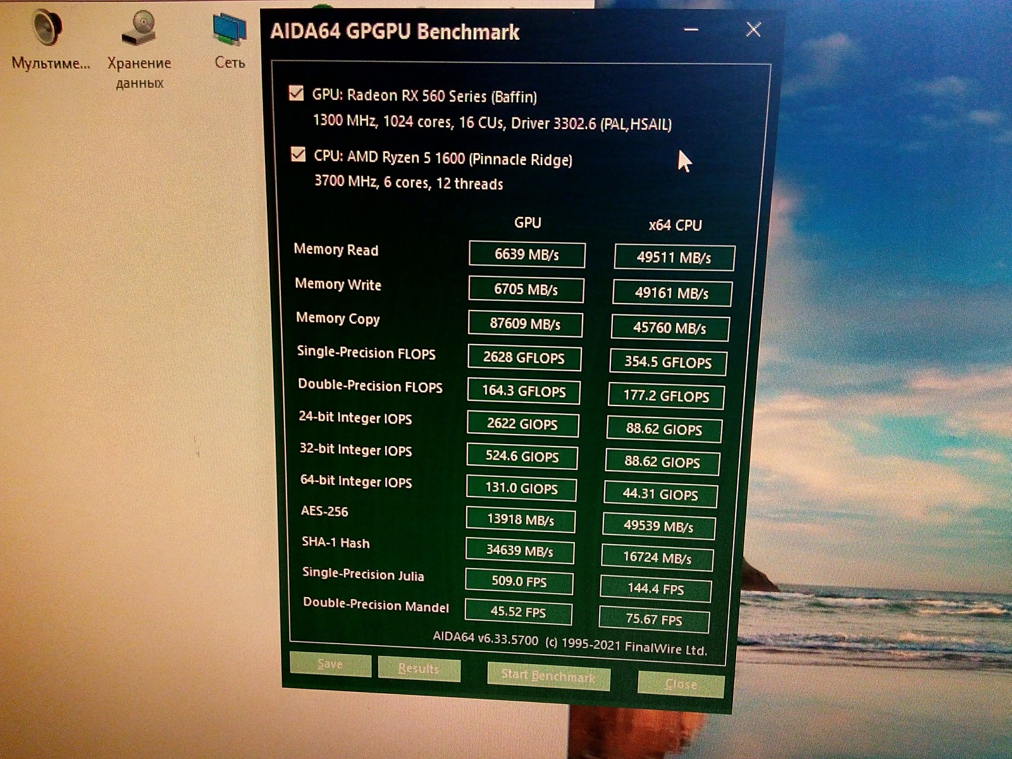Image resolution: width=1012 pixels, height=759 pixels.
Task: Select GPU Double-Precision FLOPS value 164.3 GFLOPS
Action: 524,391
